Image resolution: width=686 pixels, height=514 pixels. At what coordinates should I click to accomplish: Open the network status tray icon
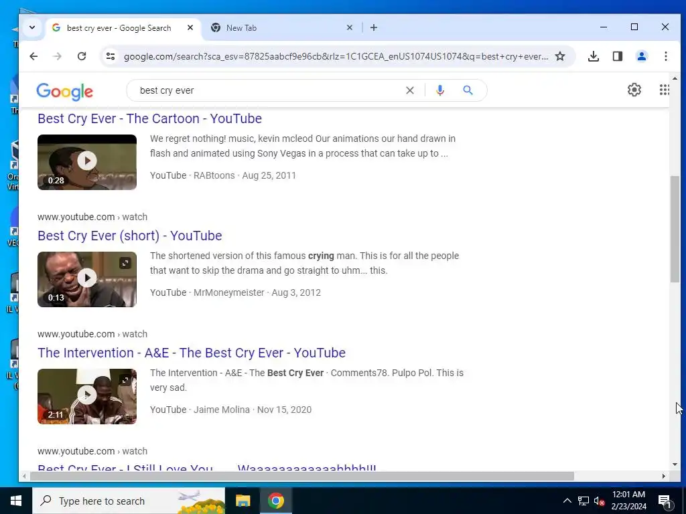click(x=584, y=501)
